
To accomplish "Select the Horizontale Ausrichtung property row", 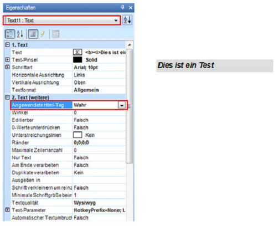I will coord(68,75).
